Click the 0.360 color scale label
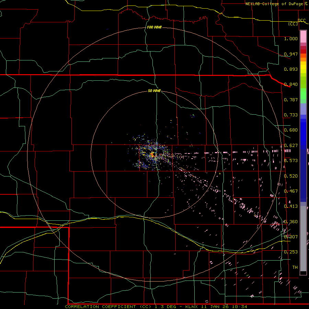 click(291, 222)
